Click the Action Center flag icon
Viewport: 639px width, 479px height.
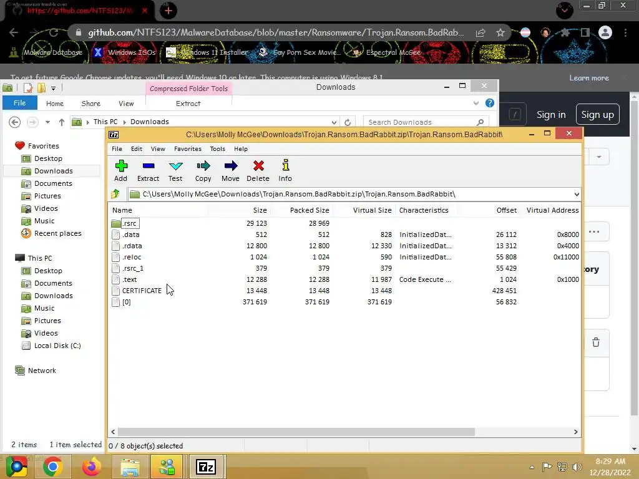(x=547, y=467)
